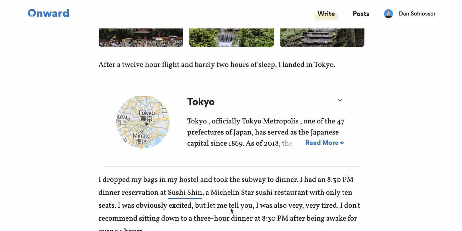
Task: Click the "After a twelve hour flight" sentence
Action: pos(217,65)
